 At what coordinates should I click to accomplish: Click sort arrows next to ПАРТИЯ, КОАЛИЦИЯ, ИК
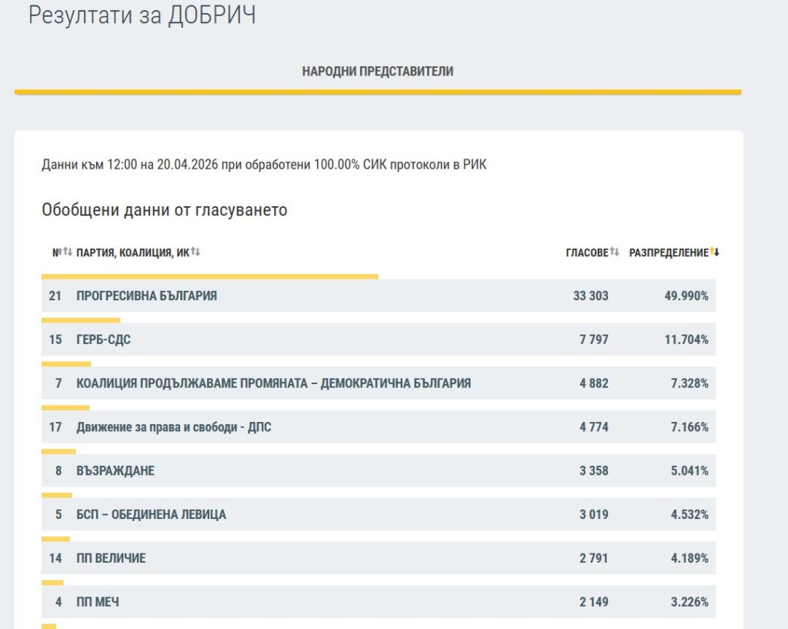pyautogui.click(x=195, y=253)
